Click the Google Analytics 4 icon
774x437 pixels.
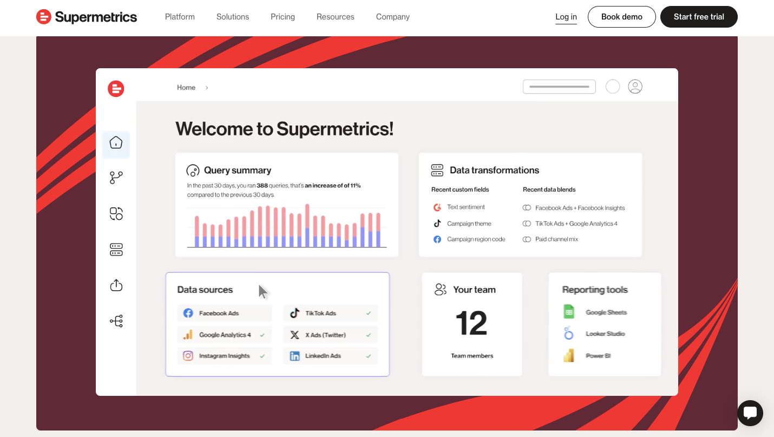pyautogui.click(x=188, y=335)
